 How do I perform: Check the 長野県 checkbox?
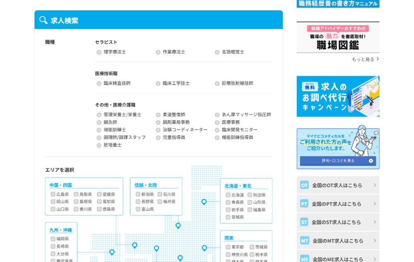pyautogui.click(x=138, y=202)
